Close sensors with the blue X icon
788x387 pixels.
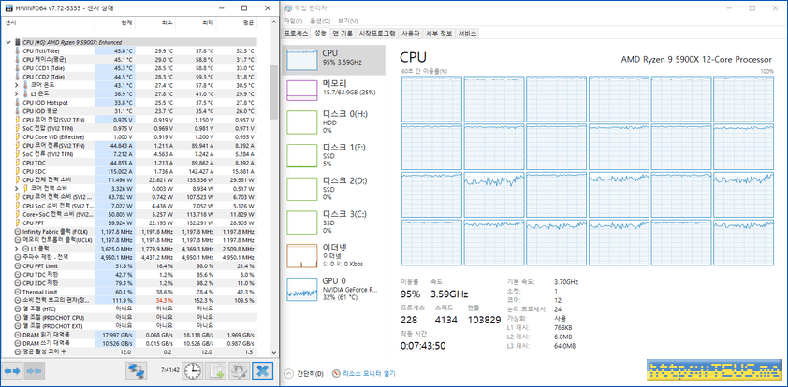(264, 370)
